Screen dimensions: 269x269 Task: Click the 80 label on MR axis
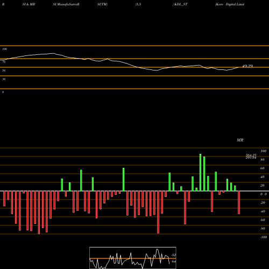[x=263, y=160]
